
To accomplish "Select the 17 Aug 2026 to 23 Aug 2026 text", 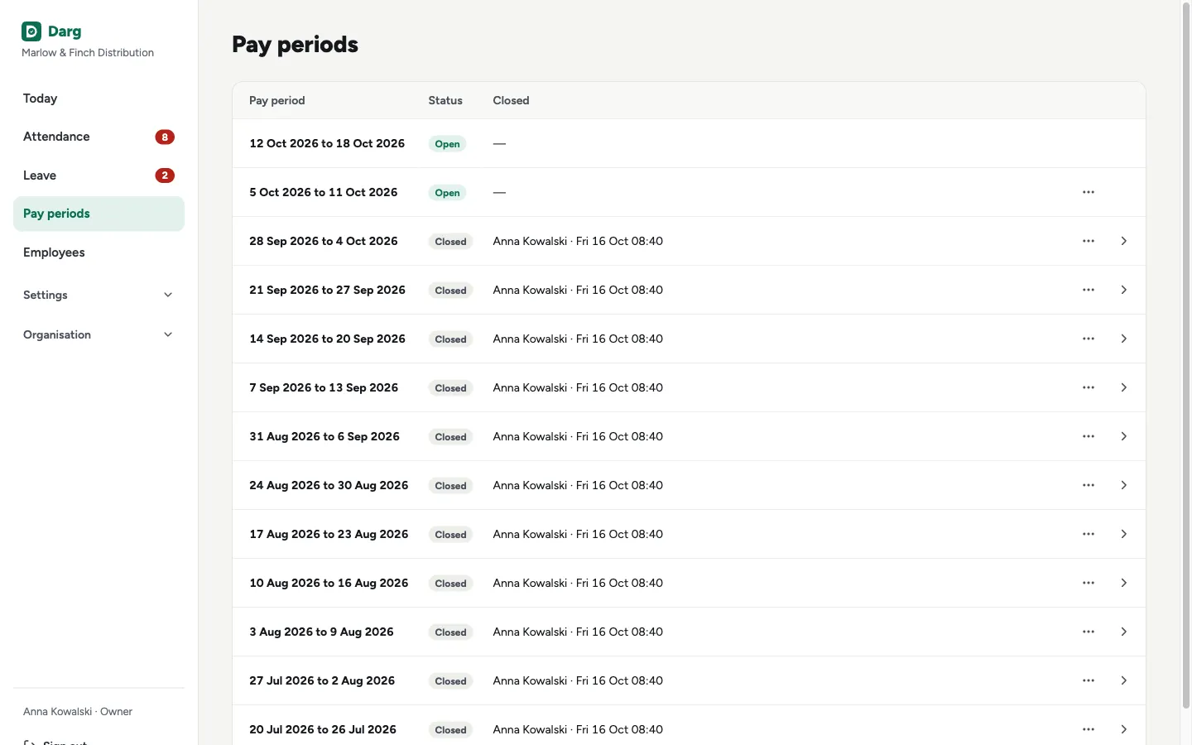I will (329, 534).
